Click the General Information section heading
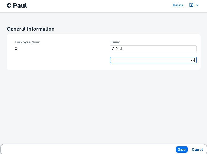 31,29
